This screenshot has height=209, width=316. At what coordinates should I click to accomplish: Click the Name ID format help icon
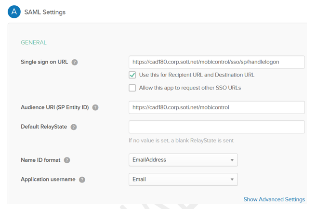click(67, 160)
